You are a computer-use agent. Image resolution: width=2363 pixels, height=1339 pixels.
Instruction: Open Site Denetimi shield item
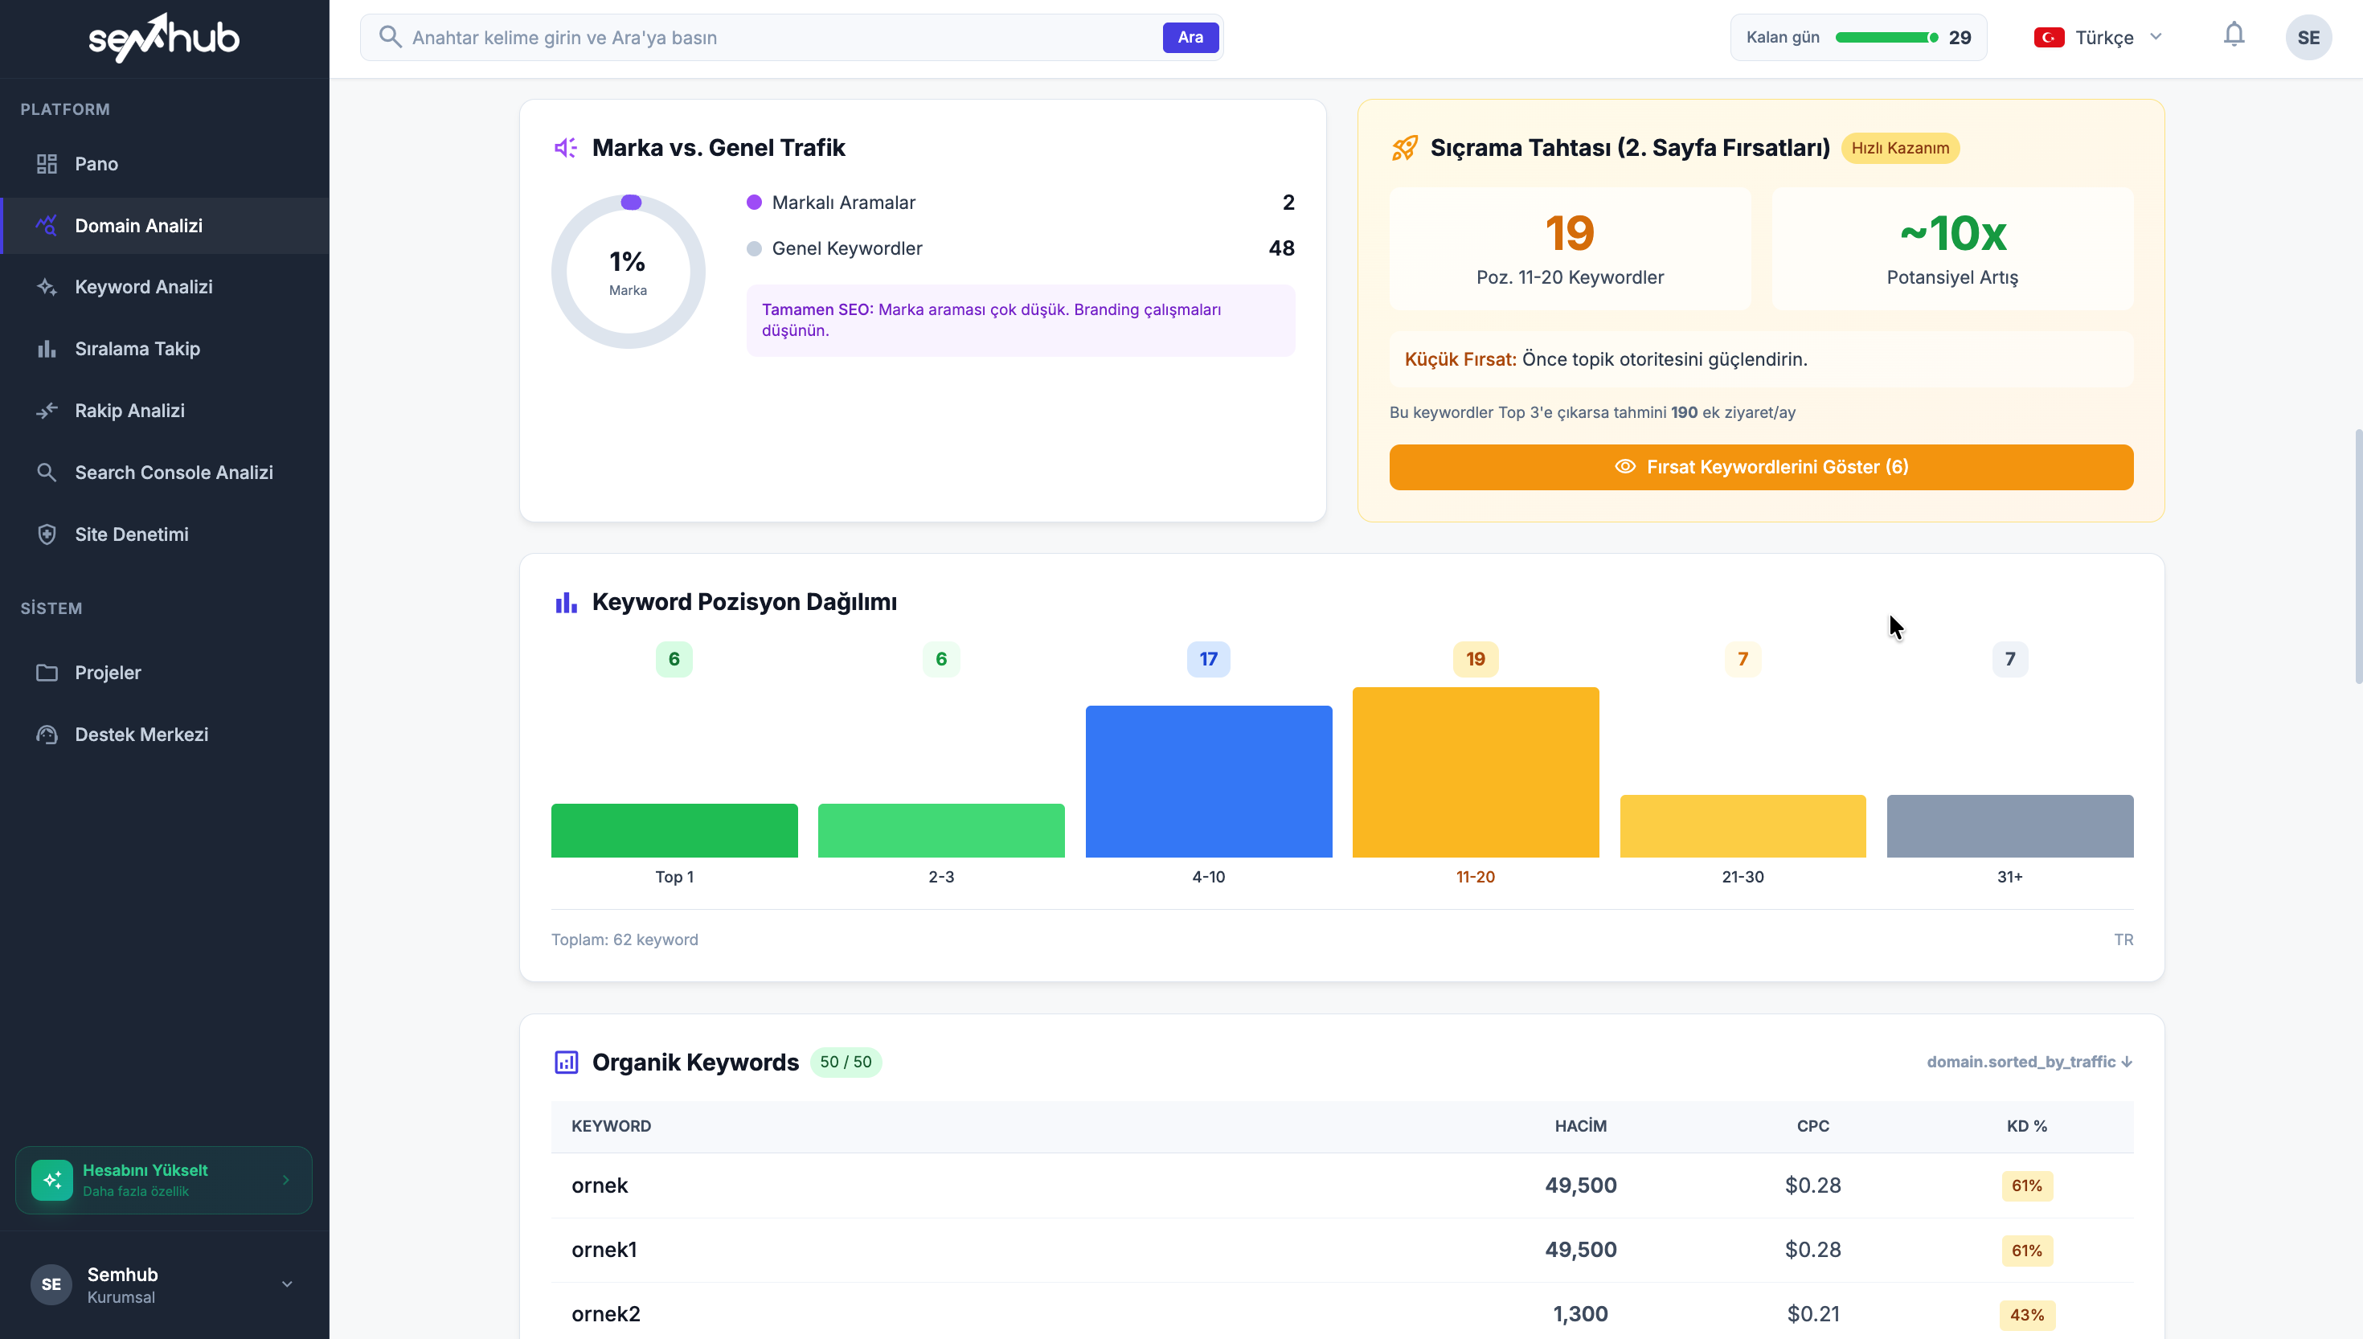click(132, 534)
